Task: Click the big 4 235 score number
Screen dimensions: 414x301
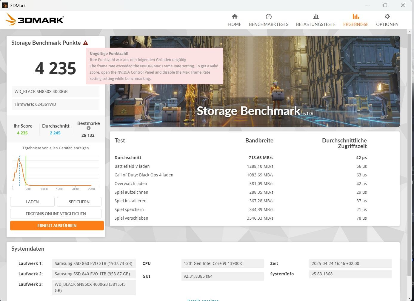Action: pyautogui.click(x=56, y=68)
